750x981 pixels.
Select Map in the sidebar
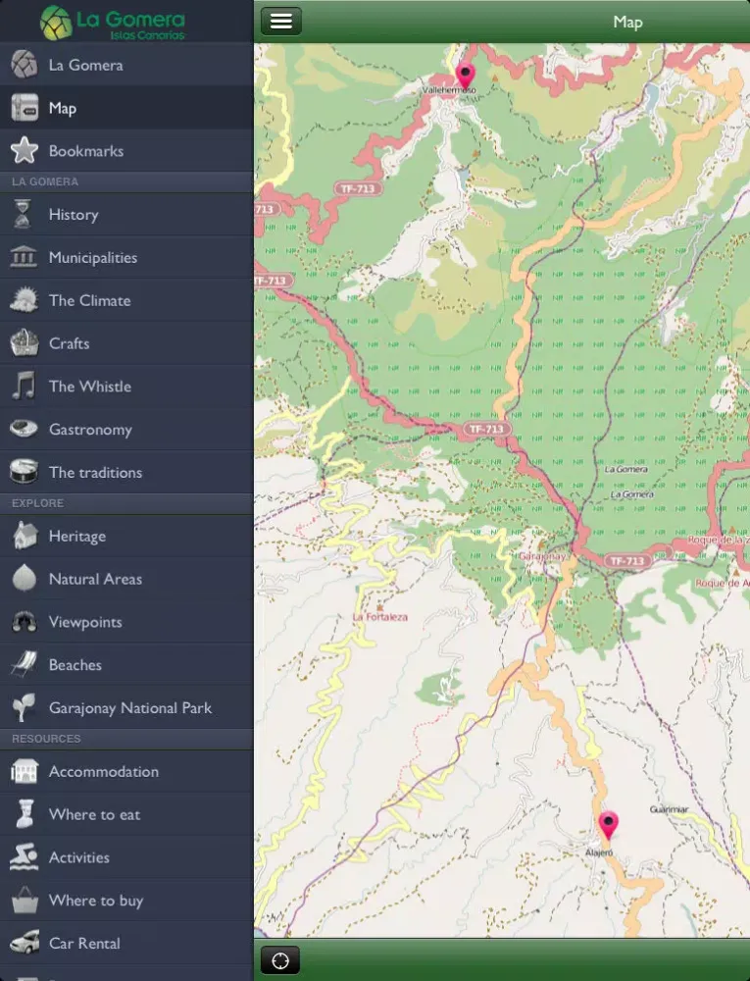[x=126, y=108]
